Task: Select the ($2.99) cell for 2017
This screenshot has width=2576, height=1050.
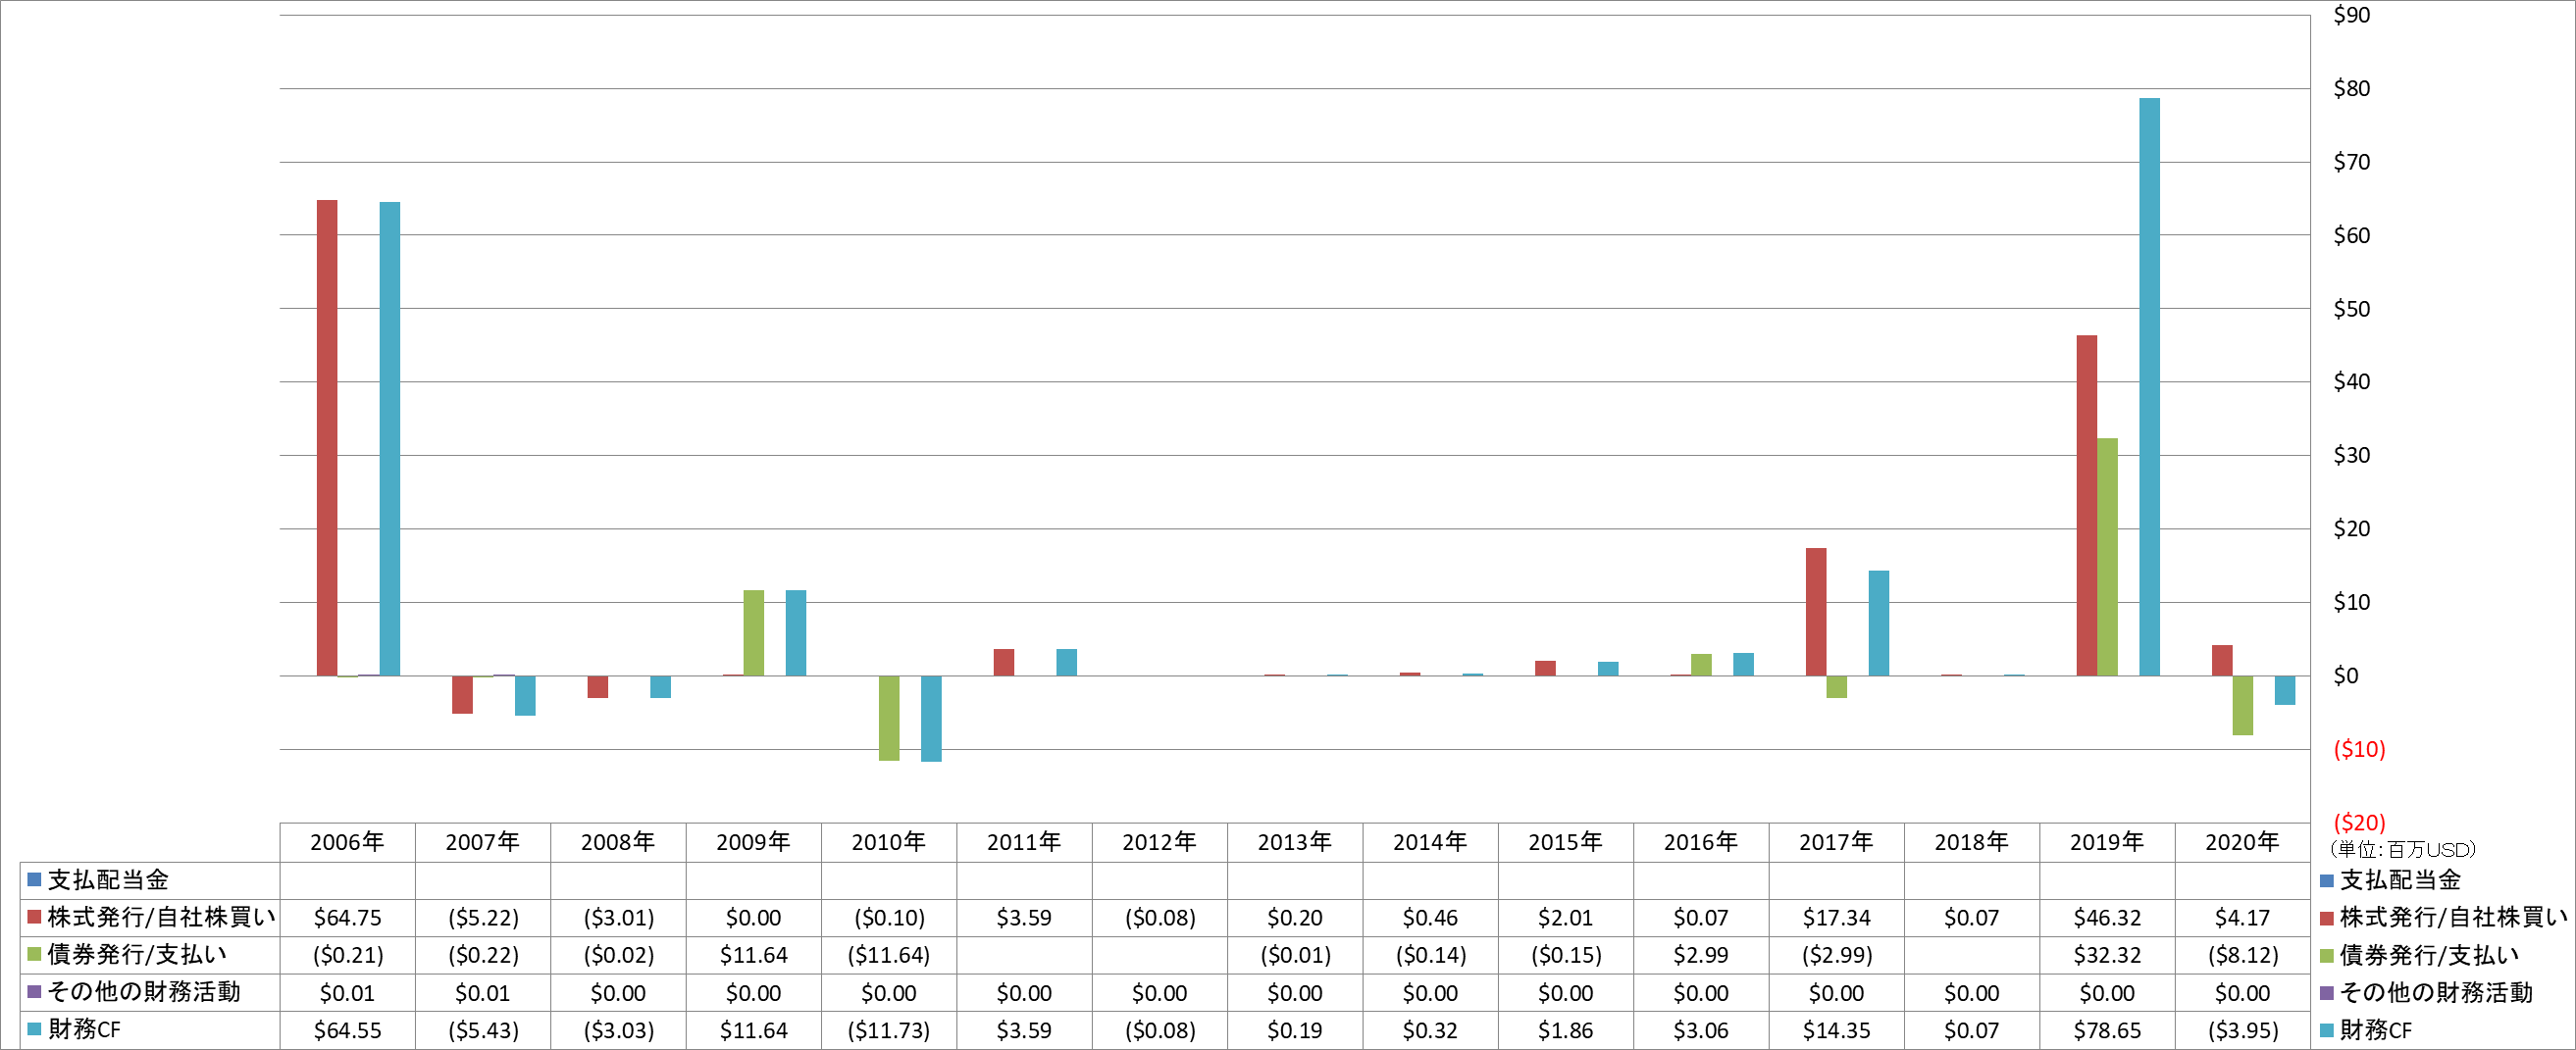Action: click(x=1836, y=955)
